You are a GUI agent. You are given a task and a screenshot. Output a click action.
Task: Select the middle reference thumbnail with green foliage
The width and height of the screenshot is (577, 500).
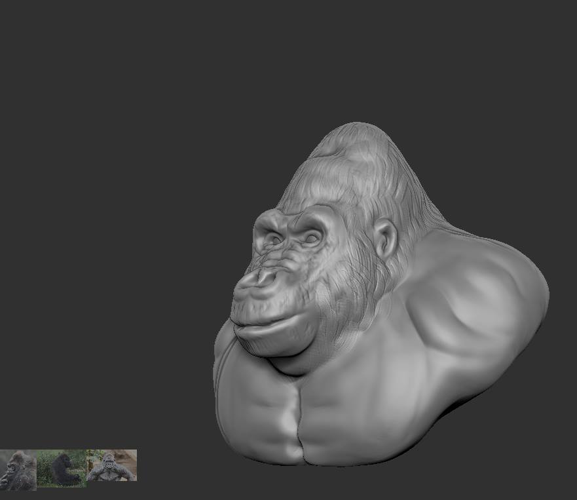point(62,468)
